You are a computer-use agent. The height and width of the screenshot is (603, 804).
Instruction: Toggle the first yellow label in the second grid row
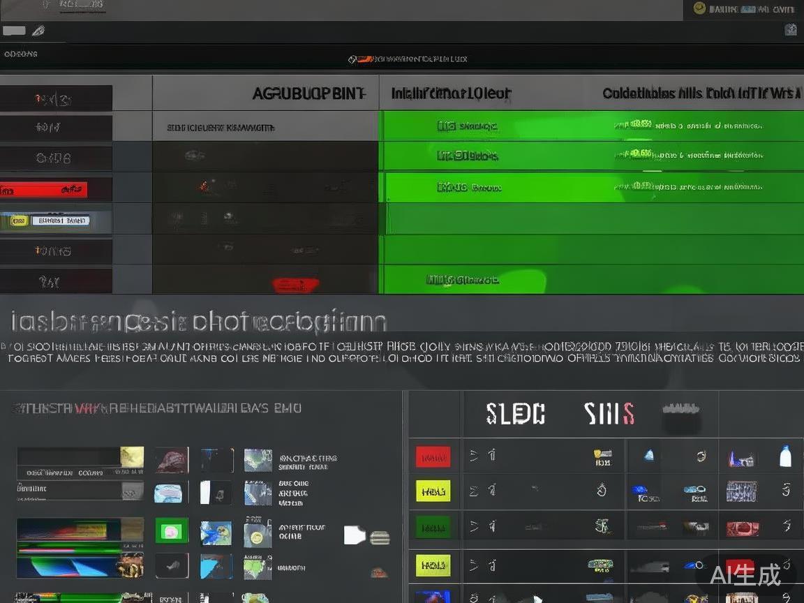coord(433,491)
